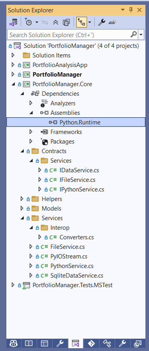Open the search options dropdown arrow

pyautogui.click(x=141, y=35)
